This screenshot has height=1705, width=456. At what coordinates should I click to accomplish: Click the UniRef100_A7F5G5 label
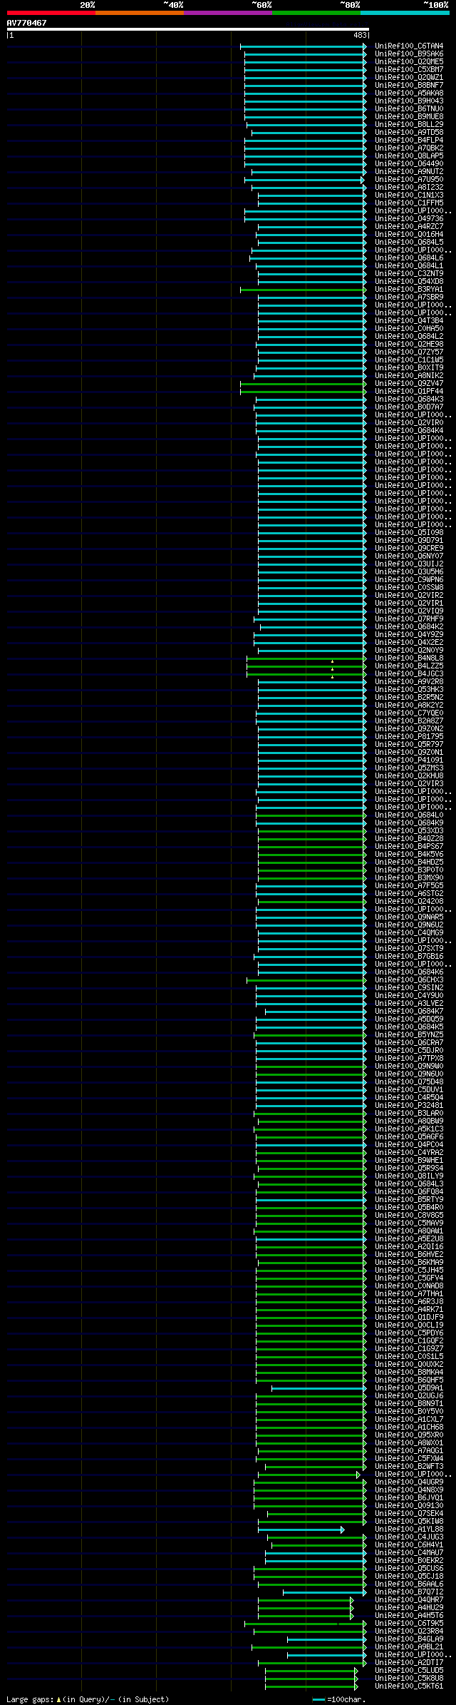tap(409, 886)
